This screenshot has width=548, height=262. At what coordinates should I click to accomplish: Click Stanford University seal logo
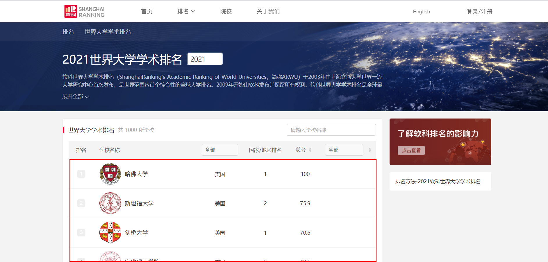(110, 203)
